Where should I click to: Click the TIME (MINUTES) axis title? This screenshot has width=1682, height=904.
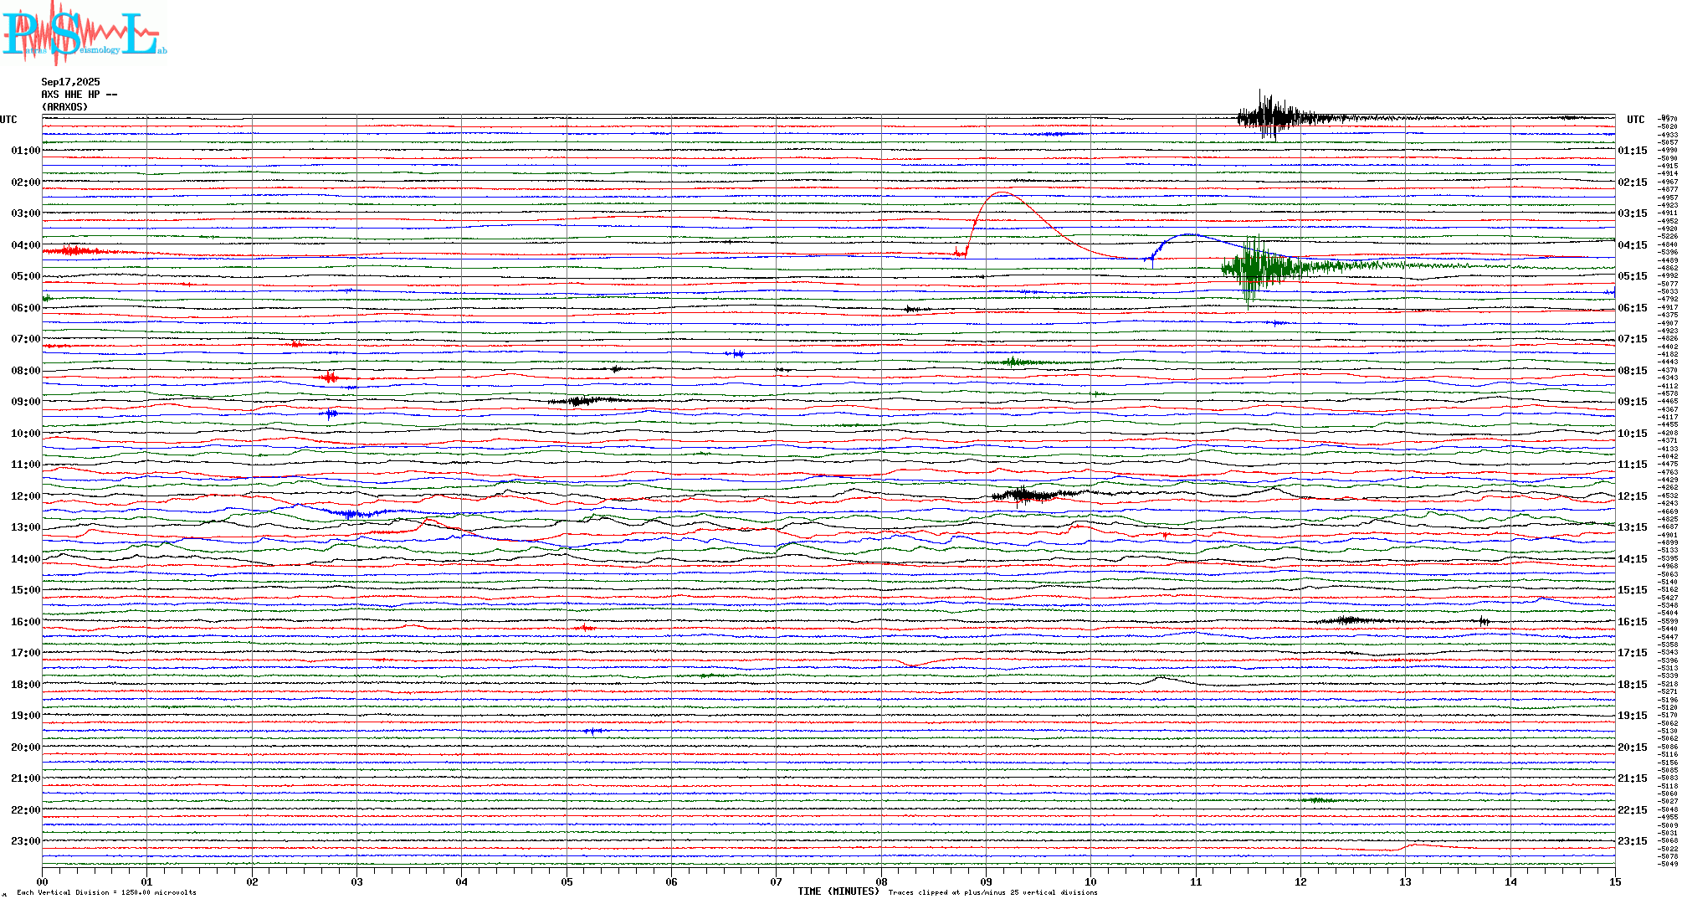click(838, 891)
